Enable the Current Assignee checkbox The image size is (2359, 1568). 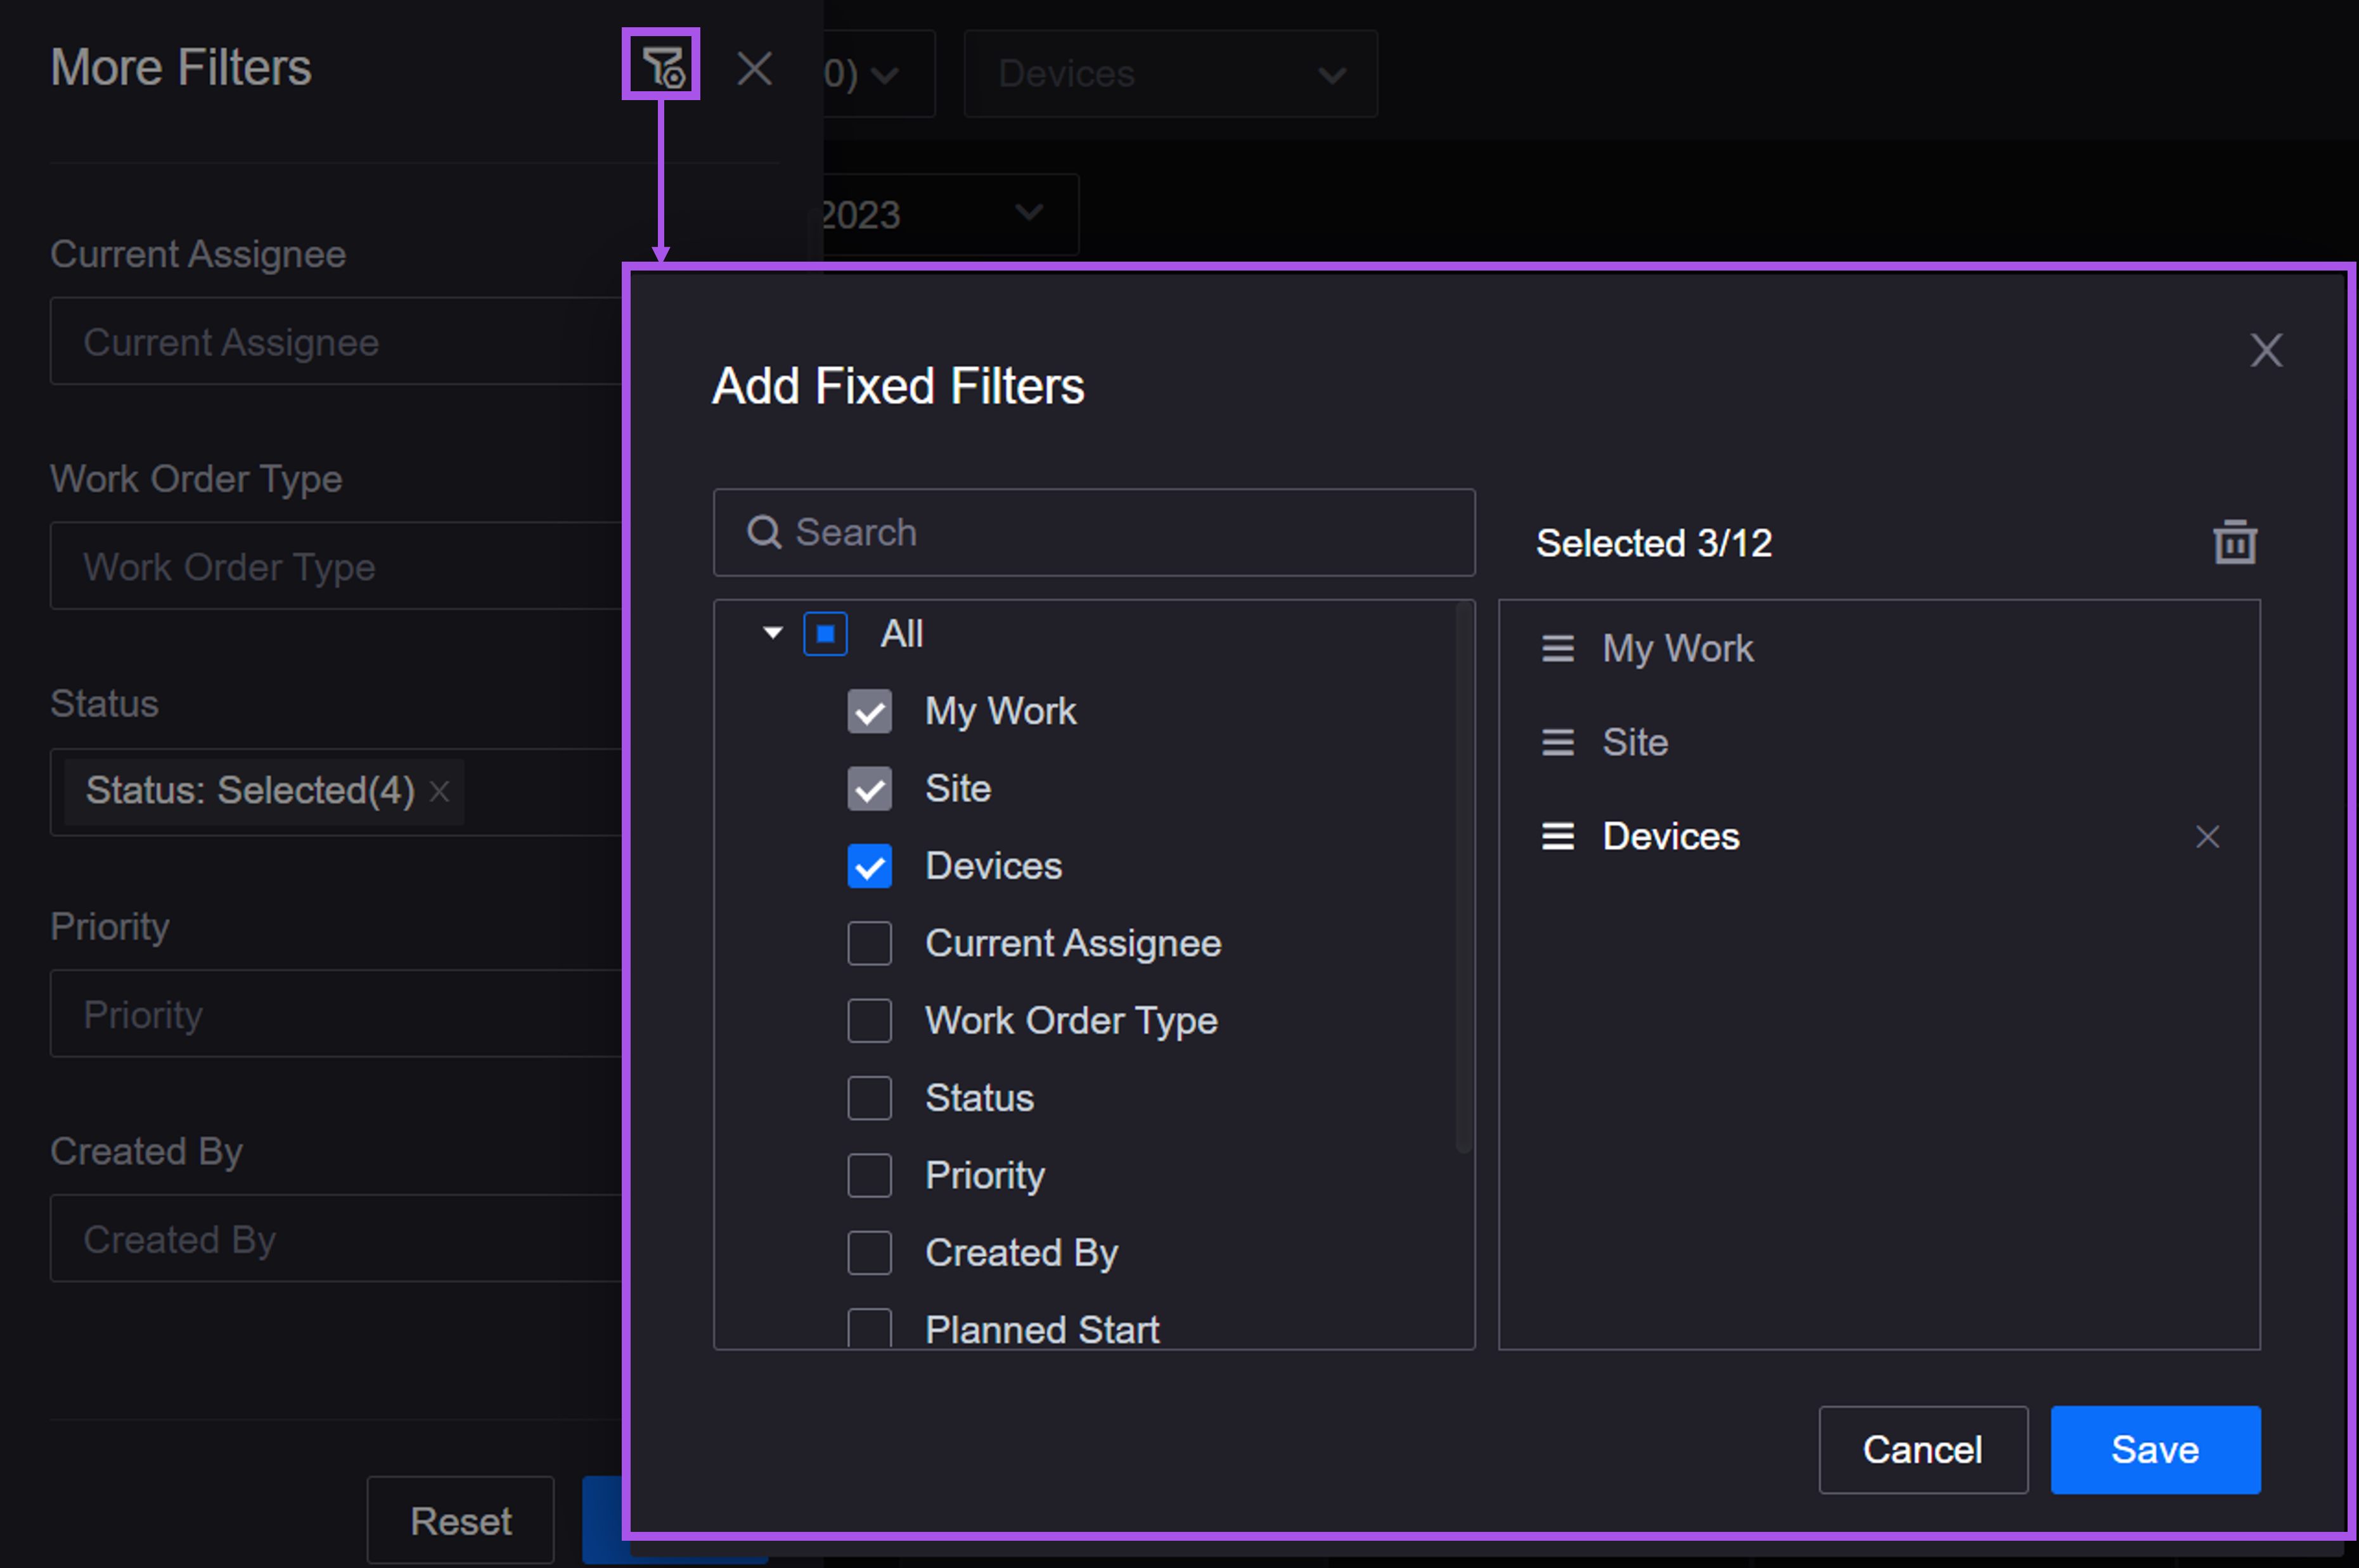[870, 943]
